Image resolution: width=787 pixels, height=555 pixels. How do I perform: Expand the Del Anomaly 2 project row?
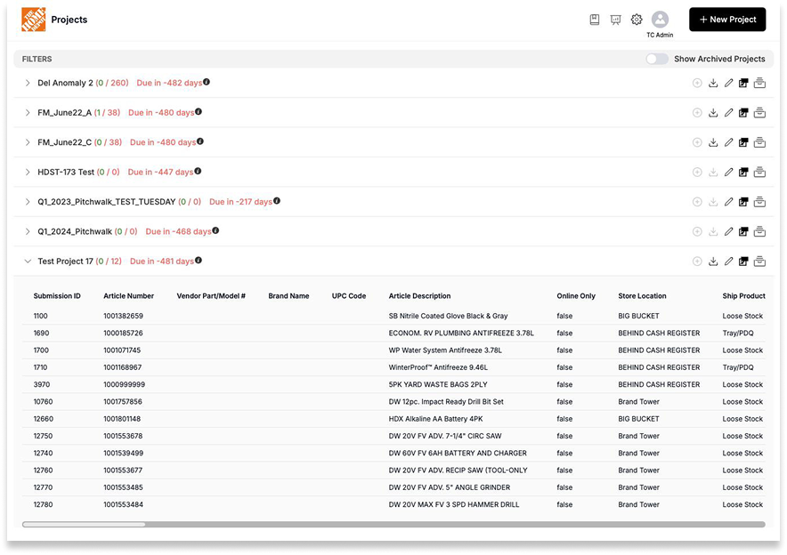click(28, 83)
